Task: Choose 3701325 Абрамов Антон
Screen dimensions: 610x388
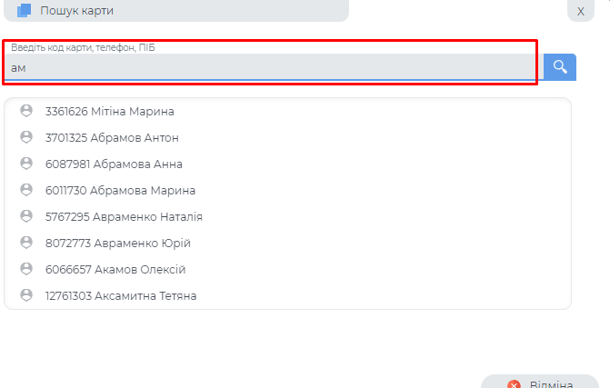Action: pos(111,137)
